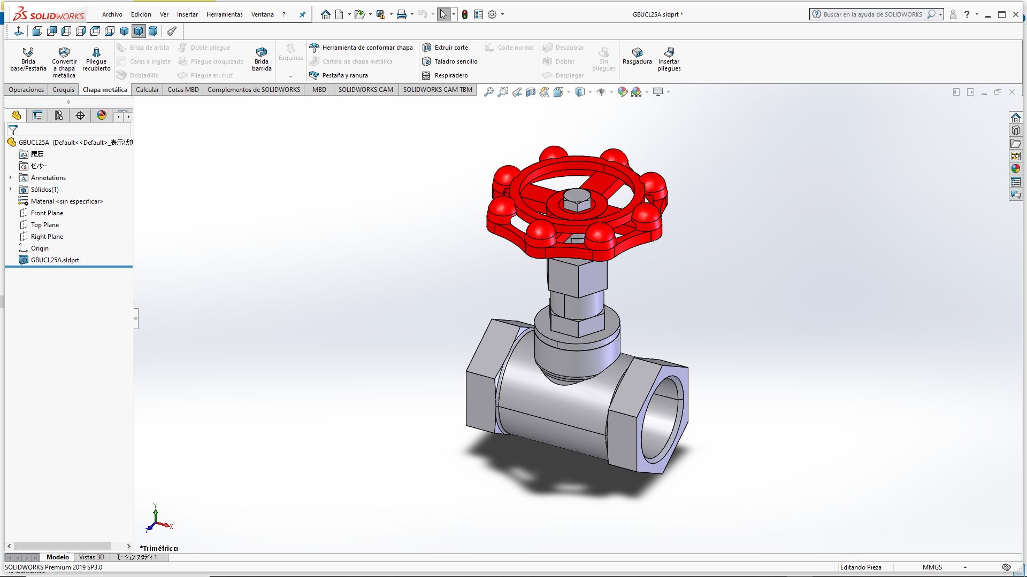Screen dimensions: 1027x577
Task: Open the Herramientas menu
Action: (224, 14)
